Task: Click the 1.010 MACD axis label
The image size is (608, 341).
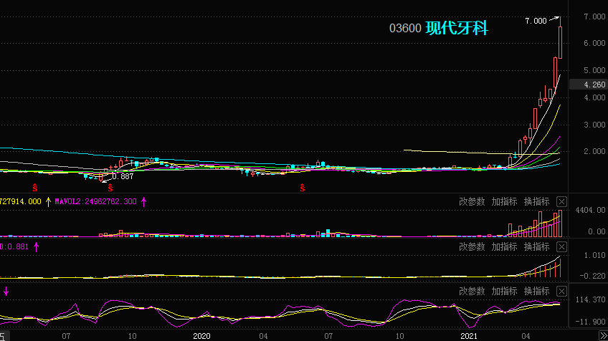Action: 594,255
